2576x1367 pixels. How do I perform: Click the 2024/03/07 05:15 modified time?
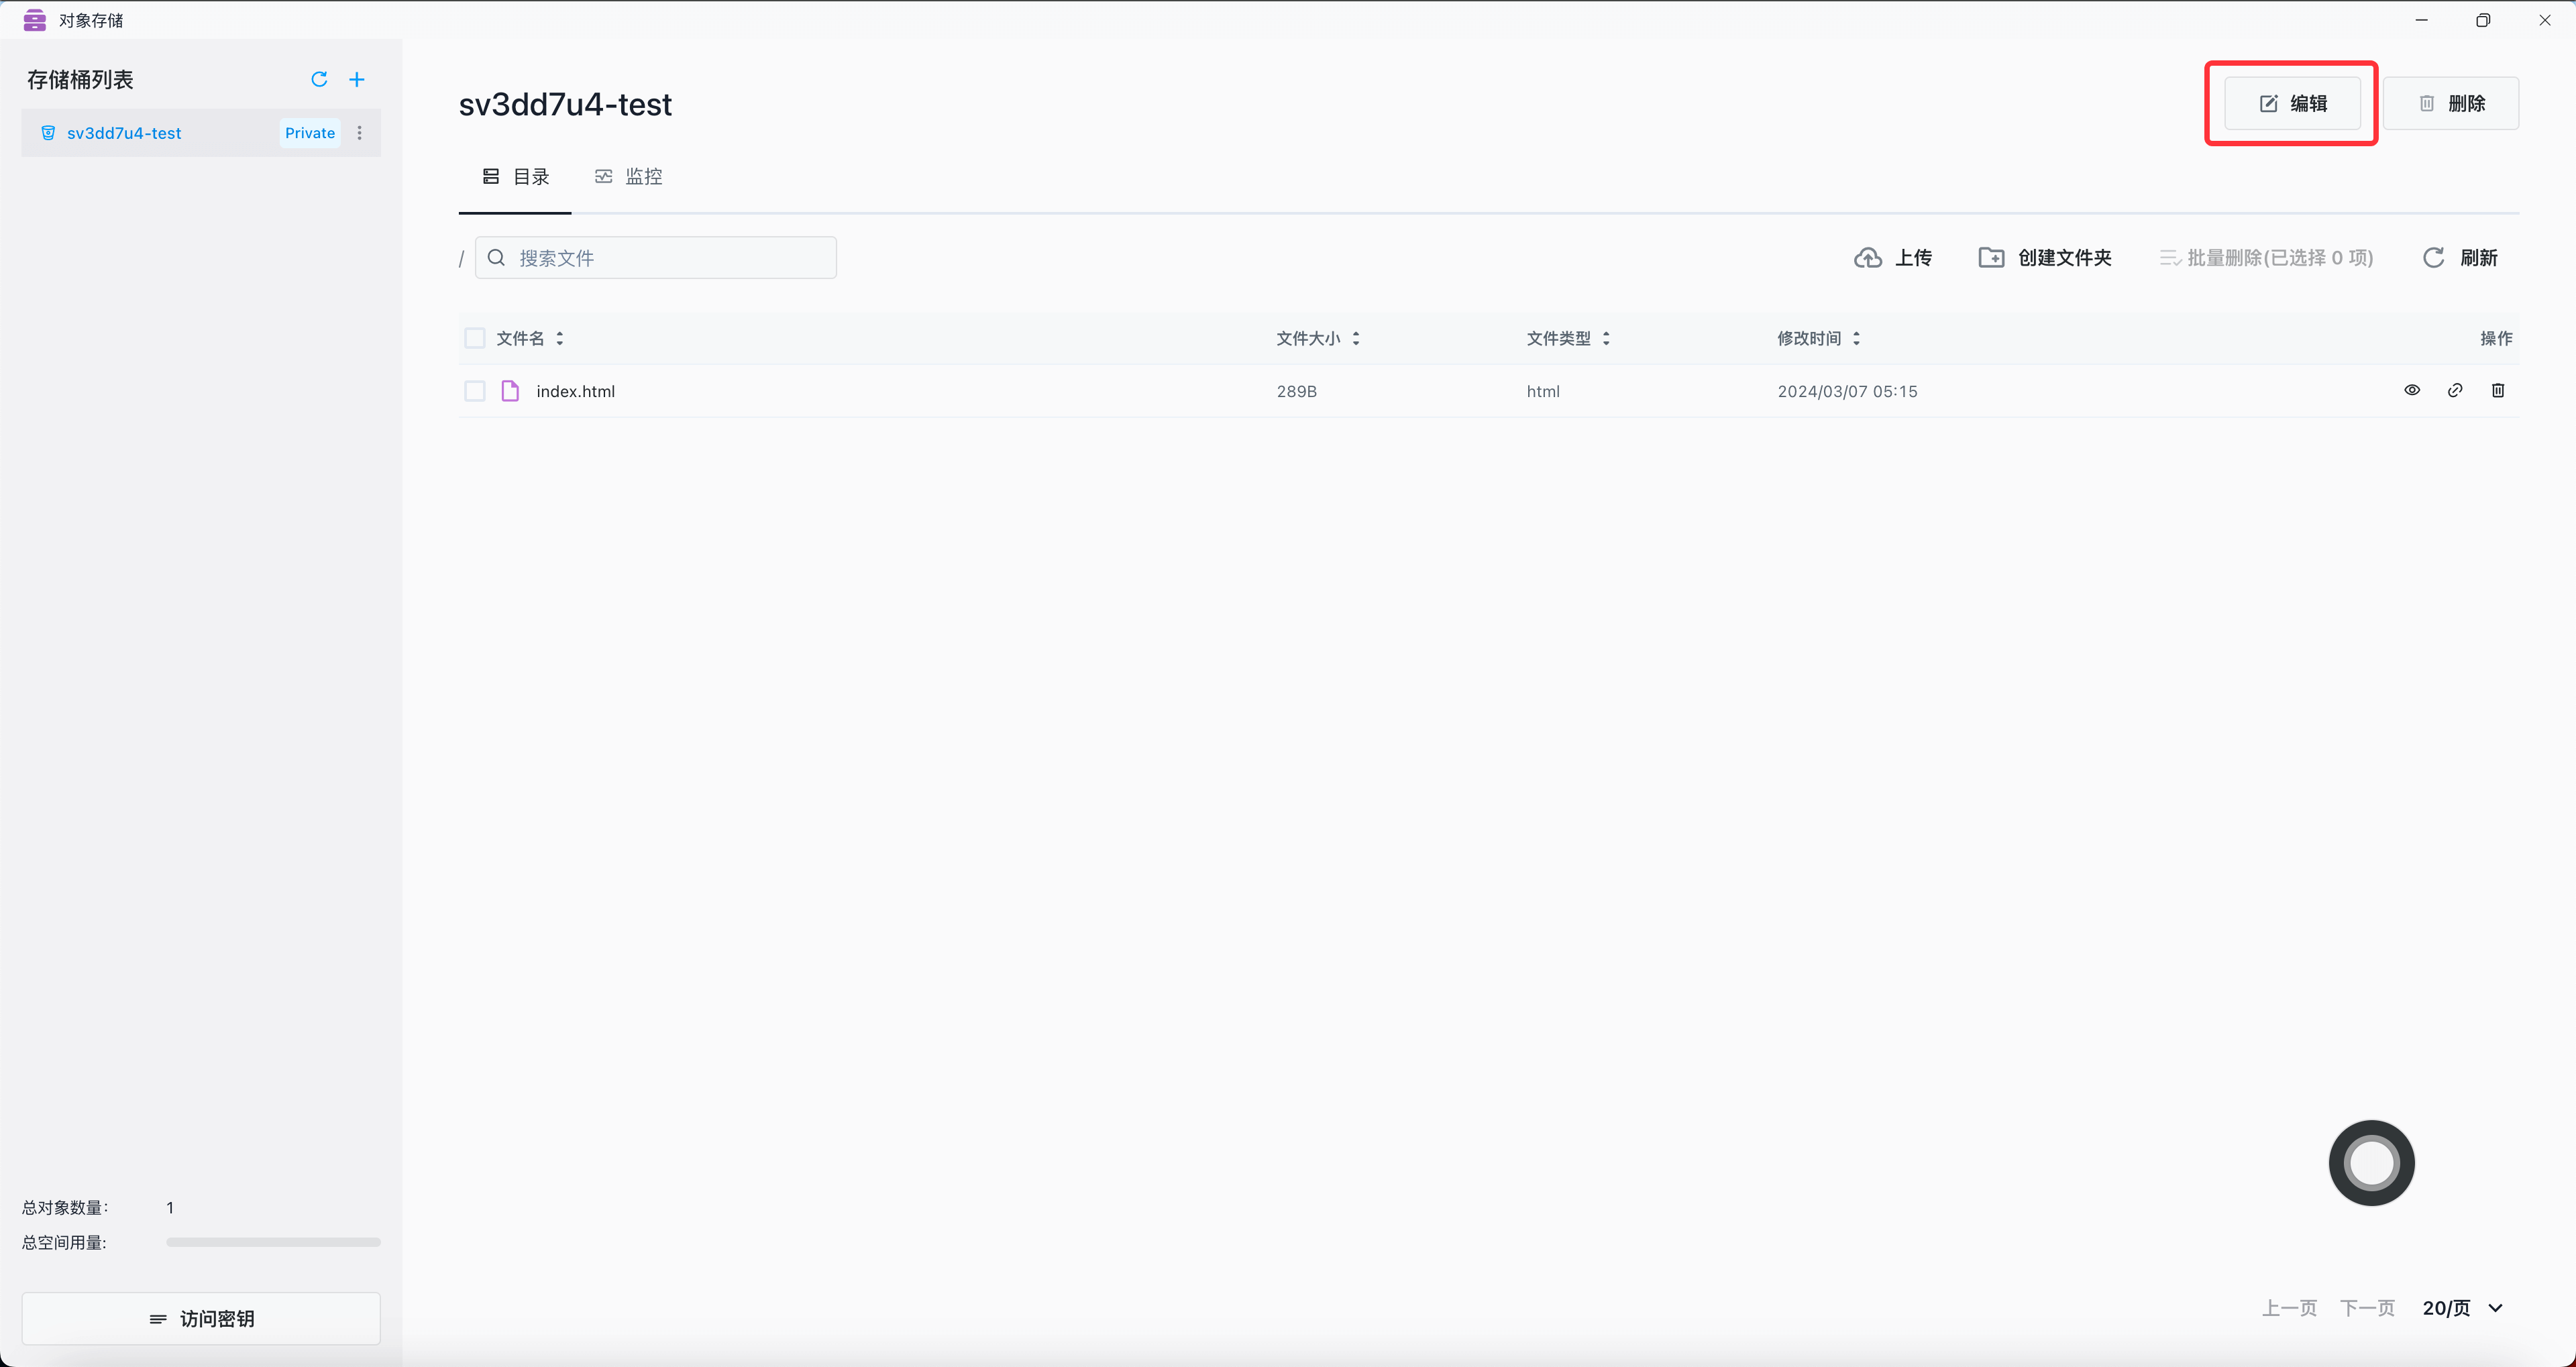(1847, 391)
